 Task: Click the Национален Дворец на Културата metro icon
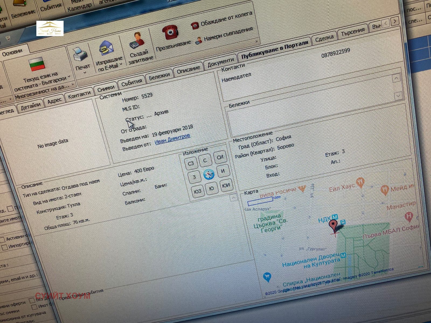tap(343, 255)
